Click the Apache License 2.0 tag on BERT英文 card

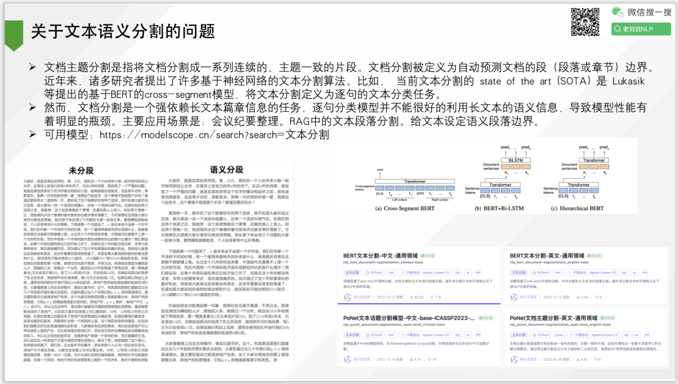591,272
